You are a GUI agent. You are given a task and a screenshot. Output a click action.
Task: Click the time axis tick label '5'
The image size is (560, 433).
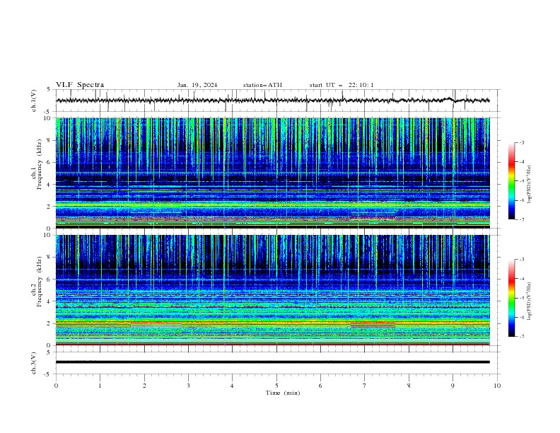tap(276, 386)
